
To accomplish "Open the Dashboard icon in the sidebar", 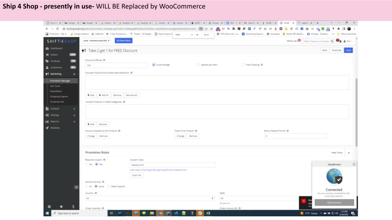I will [x=47, y=48].
